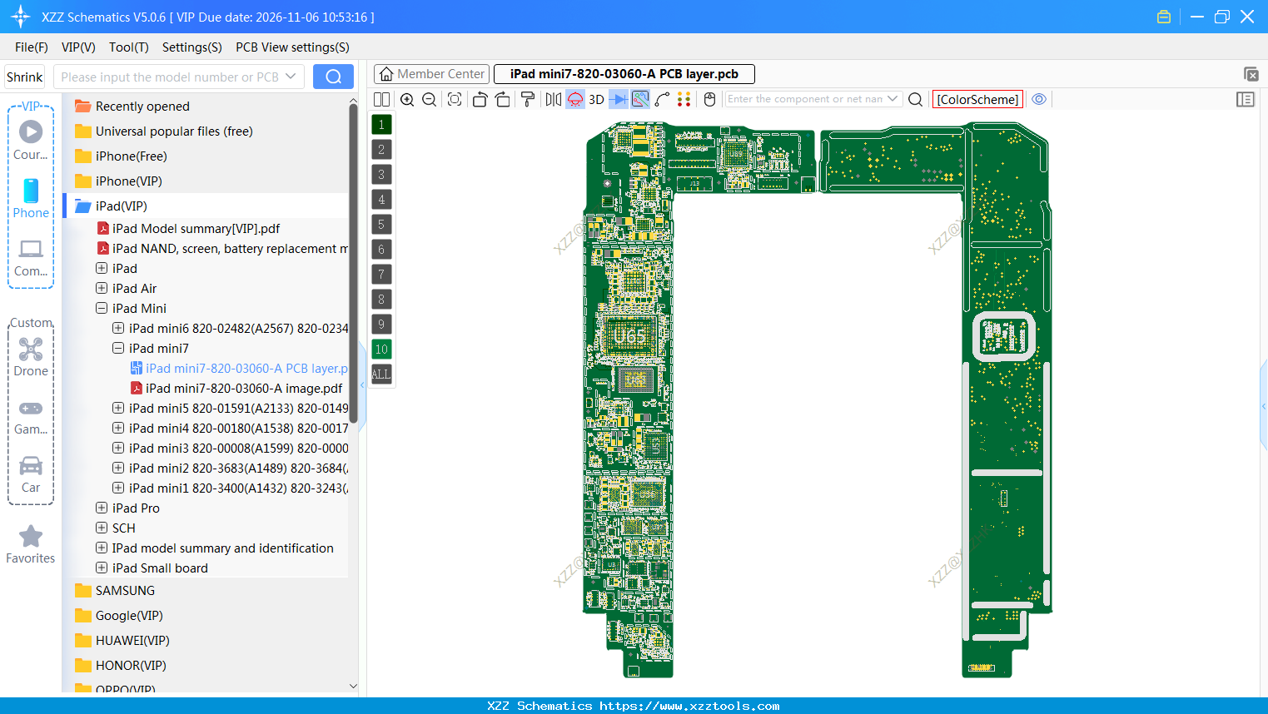1268x714 pixels.
Task: Open the side-by-side split view icon
Action: click(x=381, y=99)
